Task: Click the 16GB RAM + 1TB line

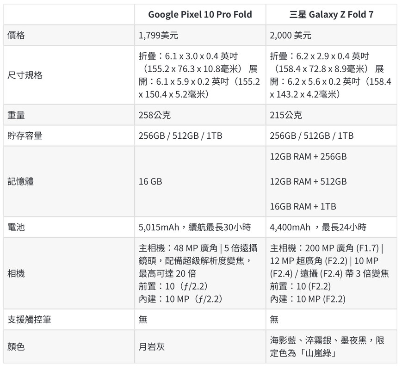Action: tap(303, 206)
